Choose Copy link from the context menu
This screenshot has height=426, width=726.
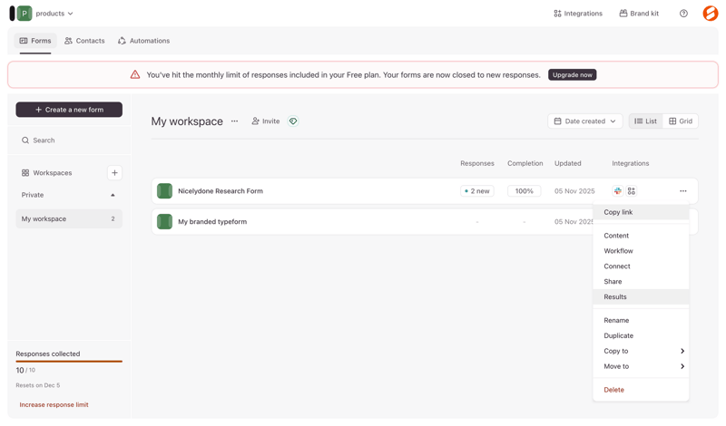coord(641,212)
